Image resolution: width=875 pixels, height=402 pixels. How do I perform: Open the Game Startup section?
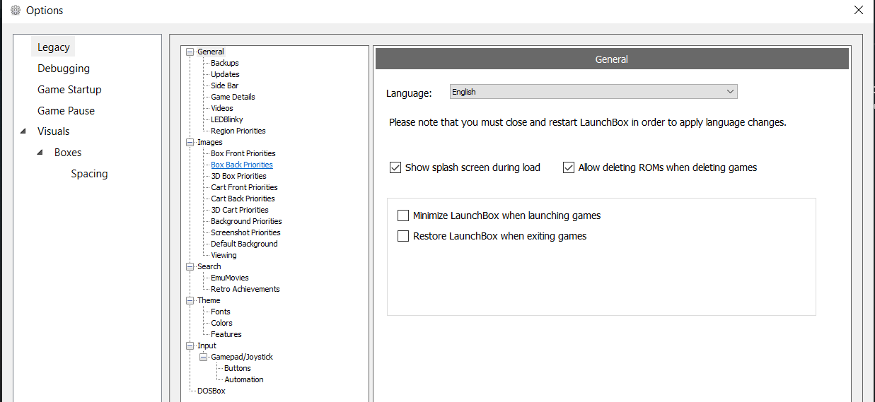pos(69,90)
